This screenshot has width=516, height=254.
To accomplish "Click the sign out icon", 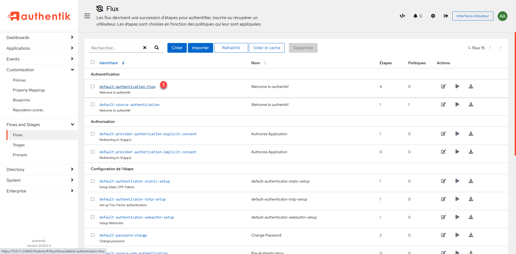I will [446, 16].
